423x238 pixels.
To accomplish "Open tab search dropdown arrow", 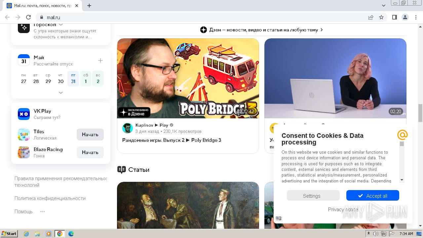I will [x=384, y=6].
